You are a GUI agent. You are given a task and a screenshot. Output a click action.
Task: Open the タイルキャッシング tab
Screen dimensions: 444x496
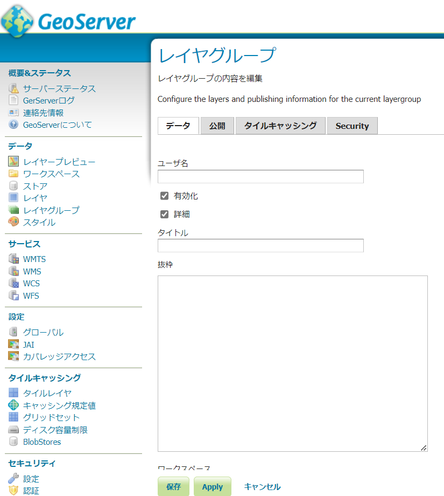coord(280,126)
